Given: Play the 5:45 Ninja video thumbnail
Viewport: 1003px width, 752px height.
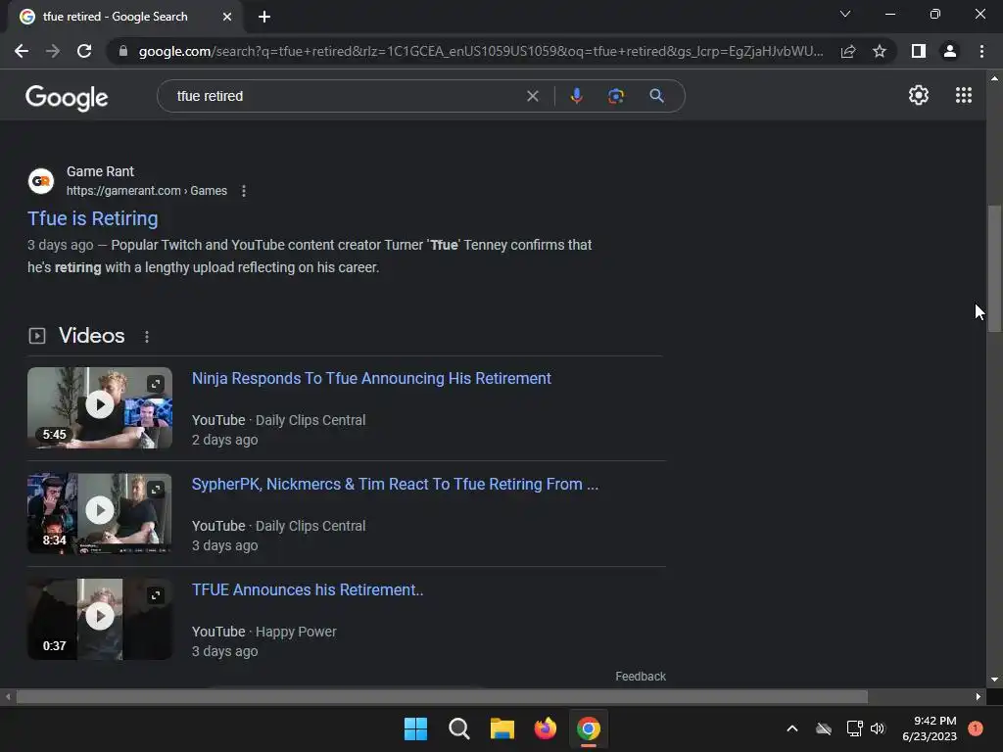Looking at the screenshot, I should (100, 404).
